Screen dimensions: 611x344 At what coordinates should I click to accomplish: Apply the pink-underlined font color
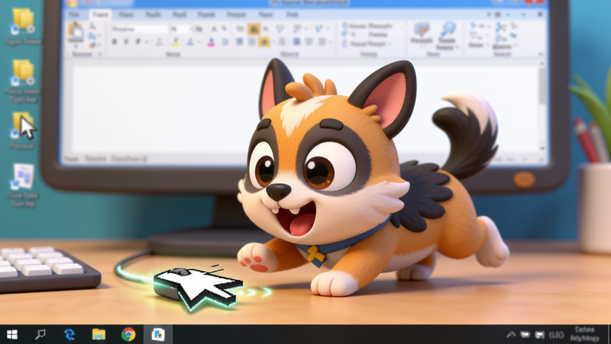(211, 42)
